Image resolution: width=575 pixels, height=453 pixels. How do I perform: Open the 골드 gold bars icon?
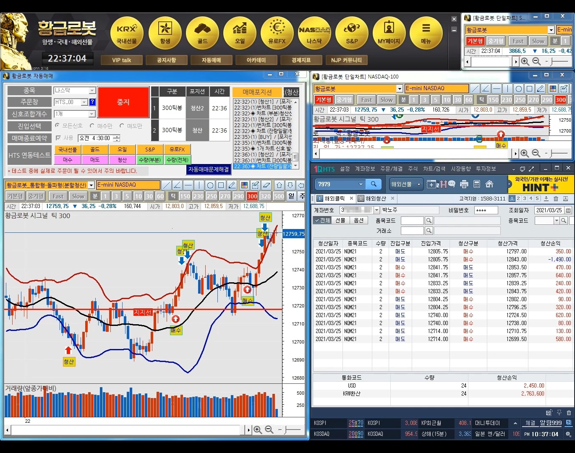(x=202, y=33)
